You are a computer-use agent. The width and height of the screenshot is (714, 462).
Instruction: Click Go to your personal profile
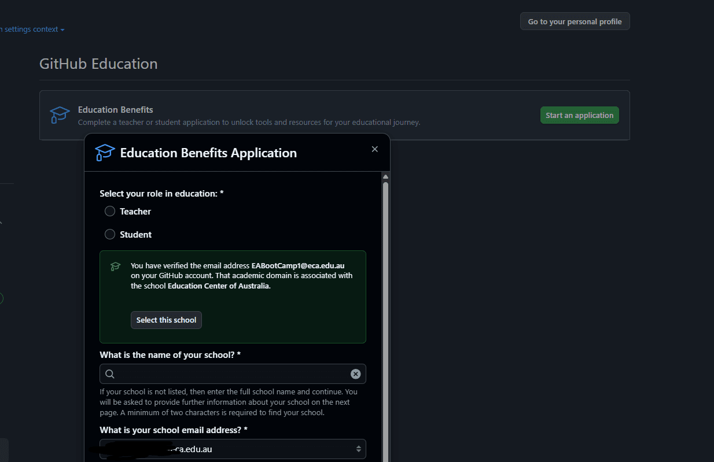[x=575, y=21]
